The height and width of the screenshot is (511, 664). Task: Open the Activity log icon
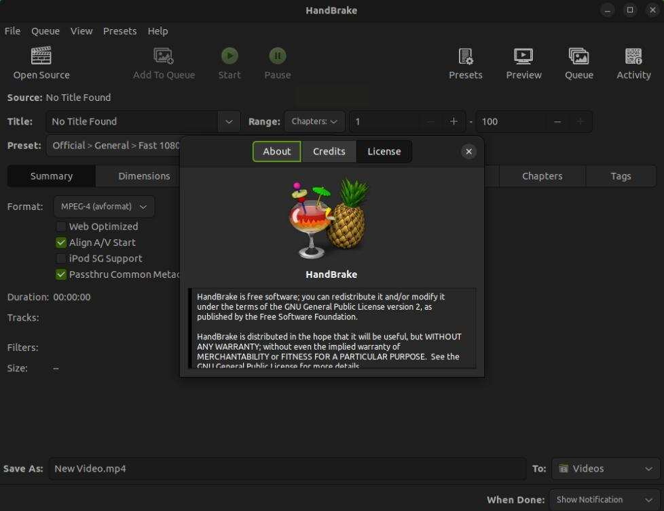[x=633, y=56]
